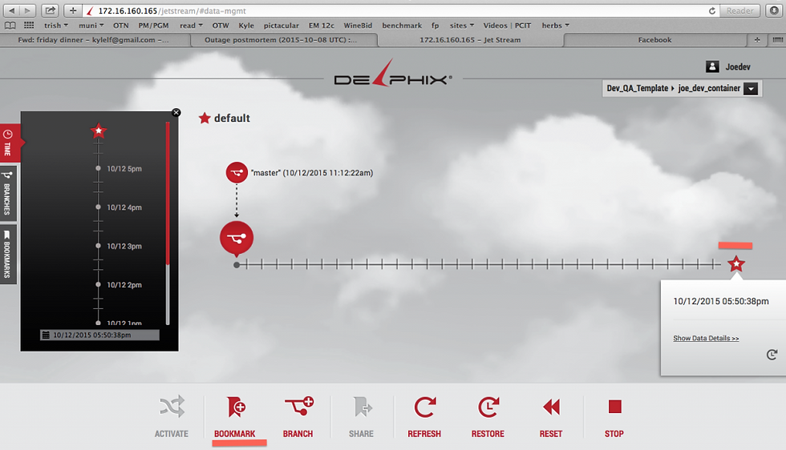Click the Delphix logo
Screen dimensions: 786x450
393,75
